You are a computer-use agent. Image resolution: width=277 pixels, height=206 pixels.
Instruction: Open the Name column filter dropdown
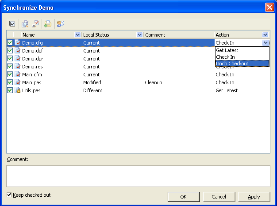pyautogui.click(x=78, y=35)
